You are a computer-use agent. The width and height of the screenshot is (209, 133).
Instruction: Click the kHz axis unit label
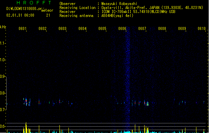click(3, 27)
